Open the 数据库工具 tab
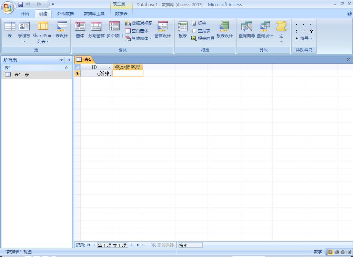The height and width of the screenshot is (257, 353). coord(94,14)
